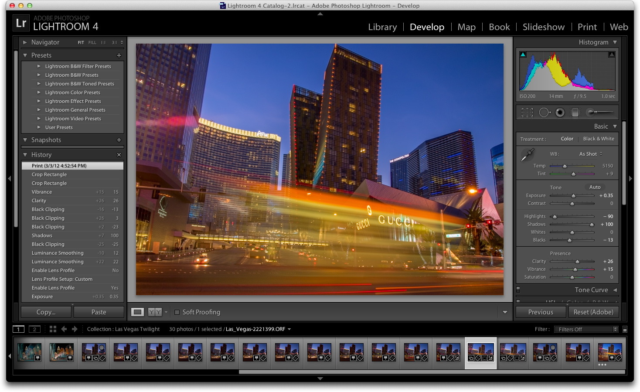Image resolution: width=640 pixels, height=392 pixels.
Task: Click the Auto tone button
Action: coord(595,187)
